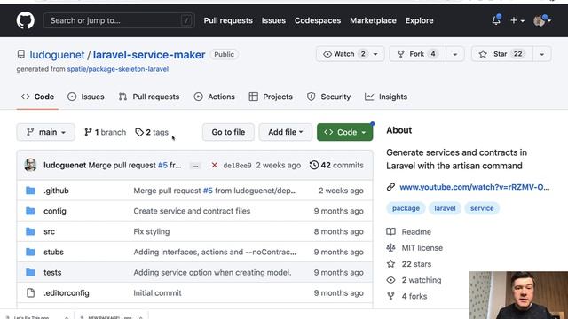Open 'Initial commit' message link
568x319 pixels.
coord(157,293)
